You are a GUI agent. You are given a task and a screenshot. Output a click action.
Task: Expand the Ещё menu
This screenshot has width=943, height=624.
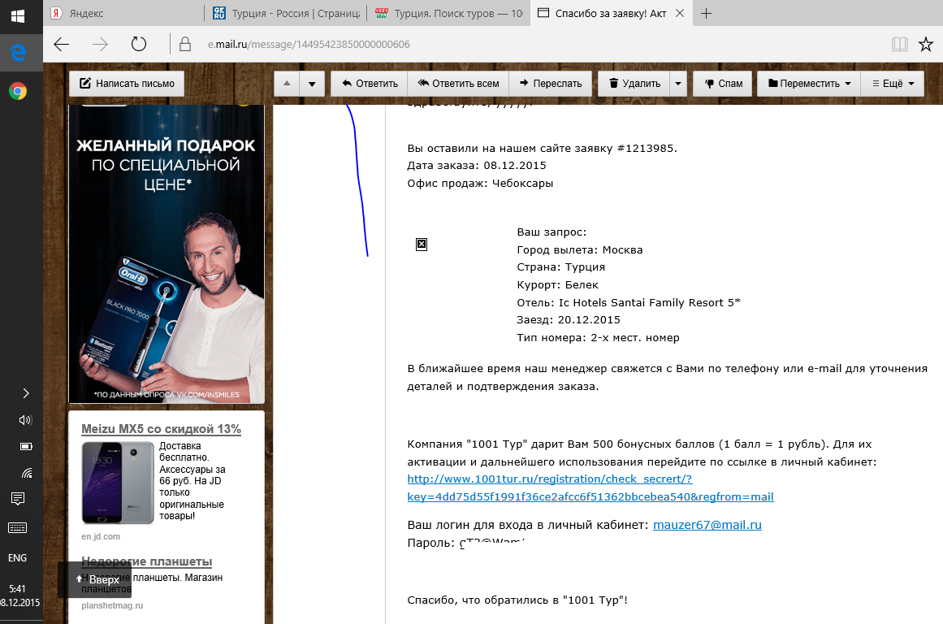point(893,84)
